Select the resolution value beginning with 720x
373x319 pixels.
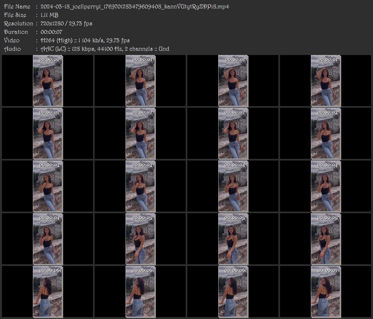66,23
